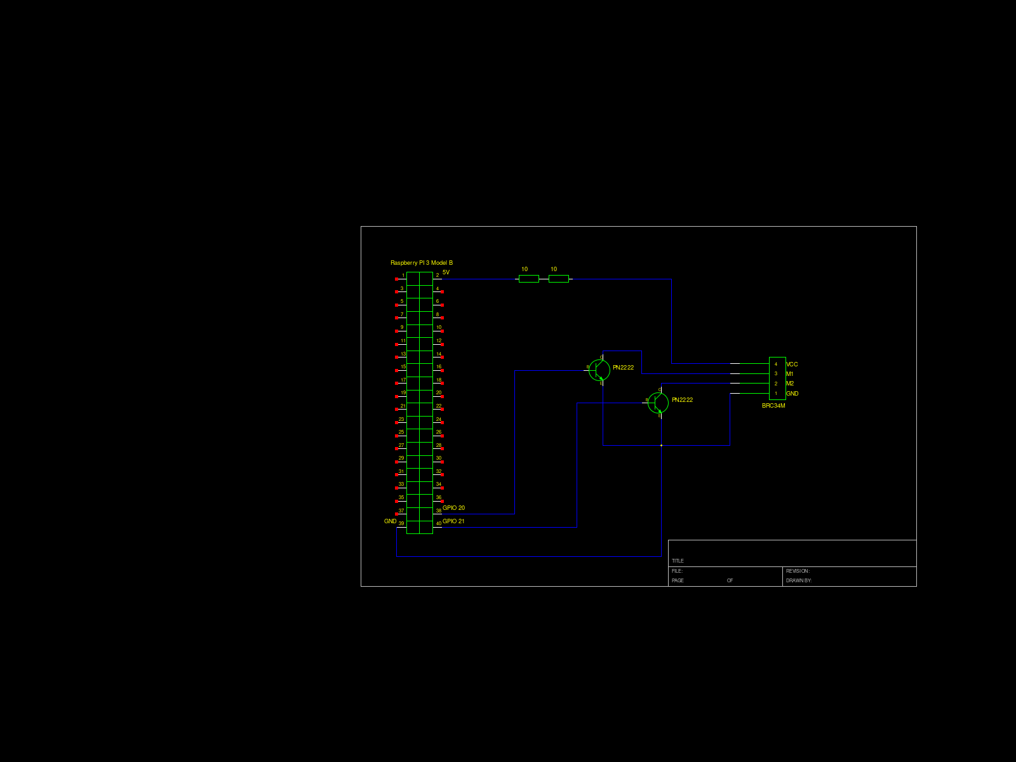Click header pin number 20
Viewport: 1016px width, 762px height.
point(438,393)
